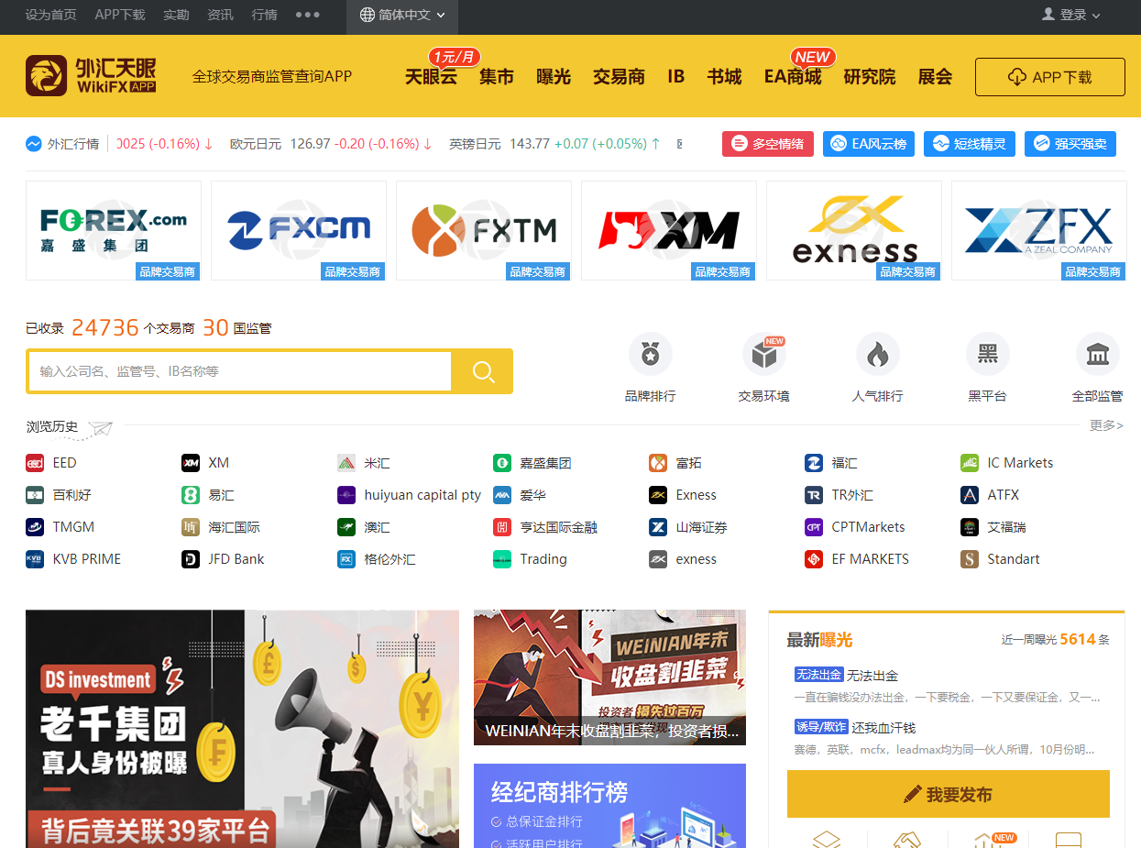Click the huiyuan capital pty icon
1141x848 pixels.
click(346, 495)
